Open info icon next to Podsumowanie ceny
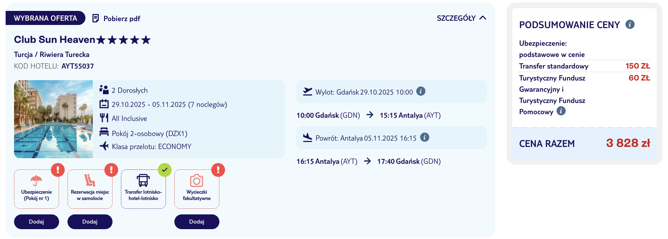The image size is (668, 239). coord(630,25)
